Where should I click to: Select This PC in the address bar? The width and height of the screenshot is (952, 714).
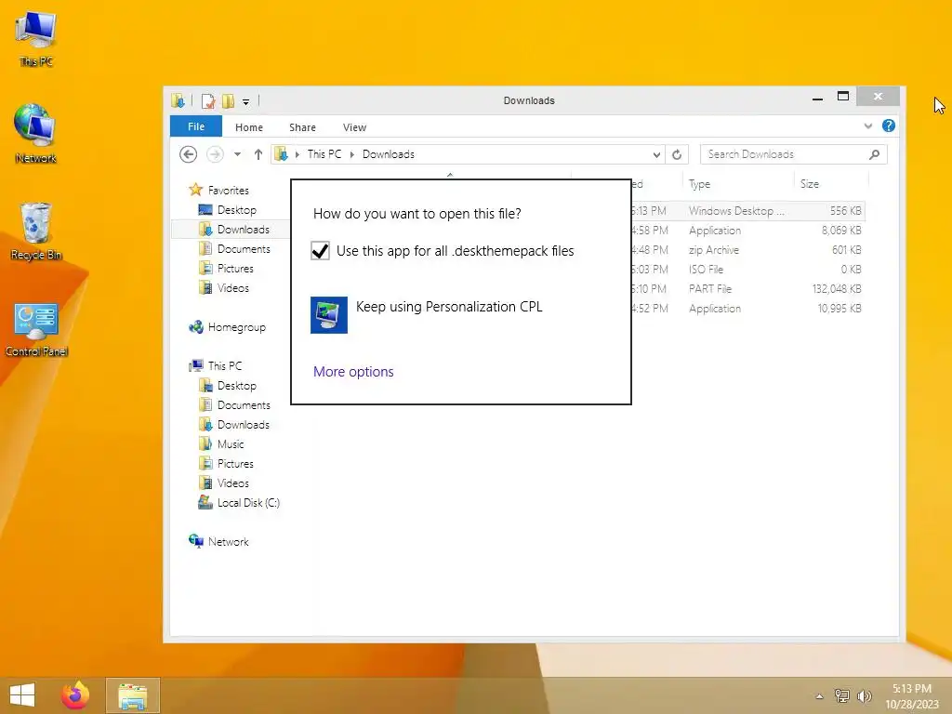point(324,154)
